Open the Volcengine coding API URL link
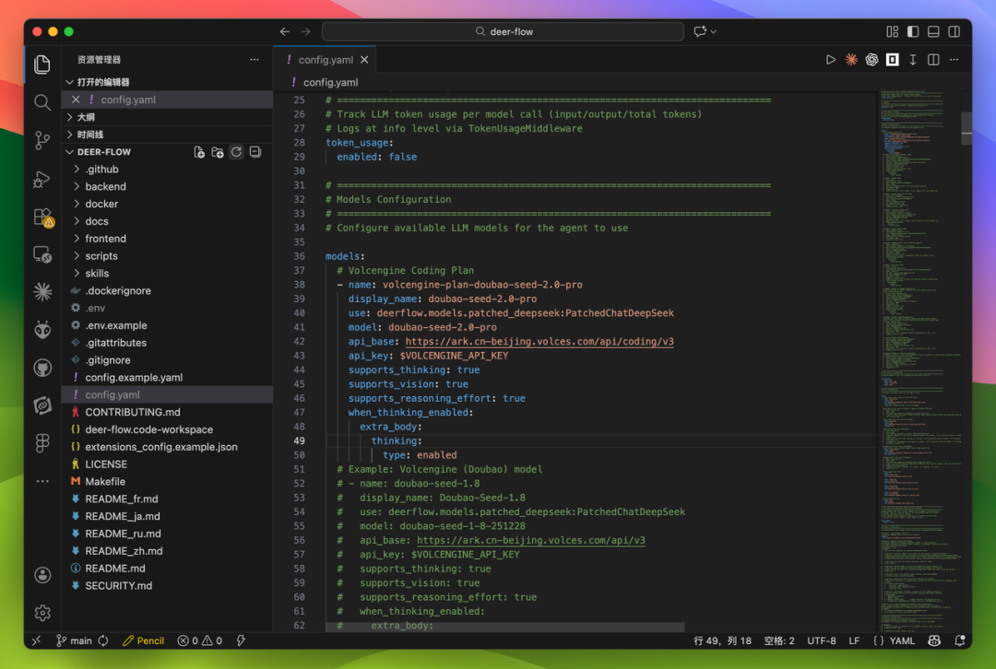 tap(539, 342)
